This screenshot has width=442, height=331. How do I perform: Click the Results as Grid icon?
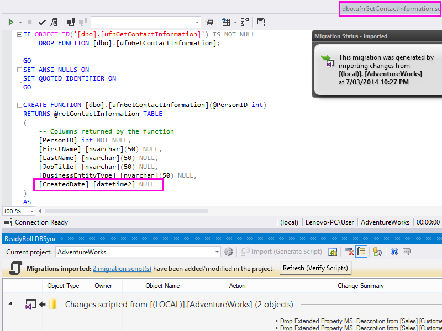[x=225, y=22]
